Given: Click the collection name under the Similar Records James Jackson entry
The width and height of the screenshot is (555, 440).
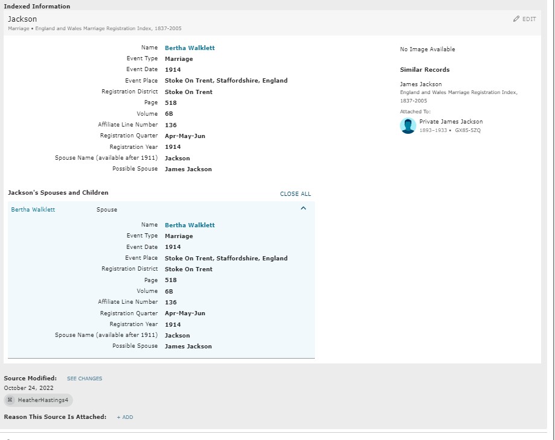Looking at the screenshot, I should tap(458, 96).
